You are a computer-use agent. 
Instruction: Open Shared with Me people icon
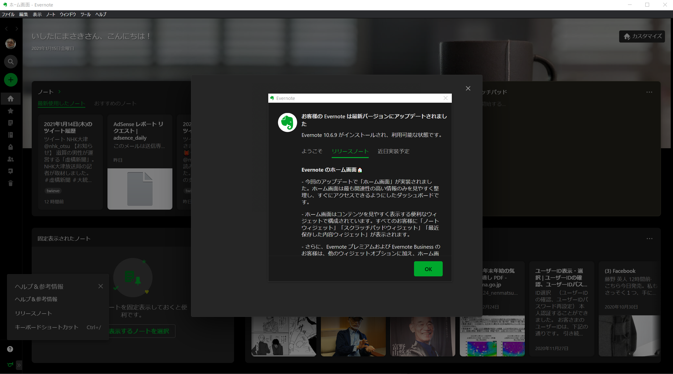pyautogui.click(x=11, y=159)
